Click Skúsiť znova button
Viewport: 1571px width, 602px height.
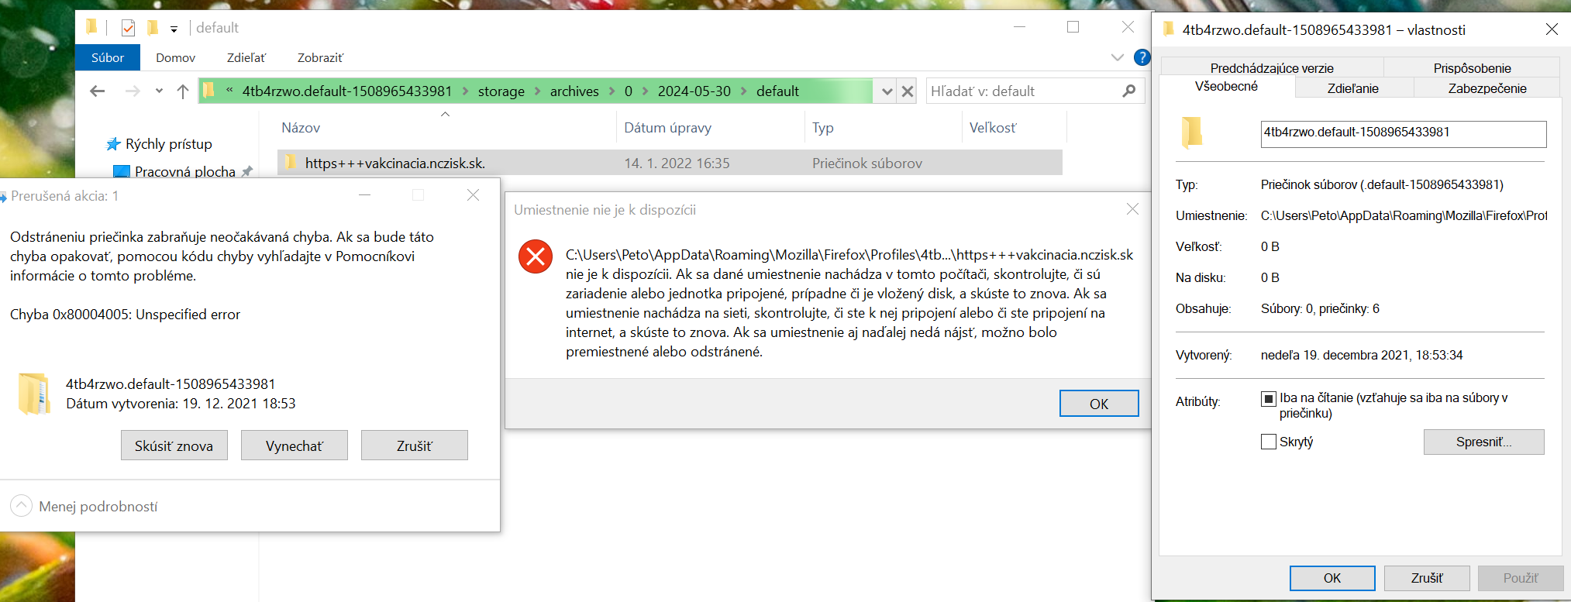click(x=174, y=445)
